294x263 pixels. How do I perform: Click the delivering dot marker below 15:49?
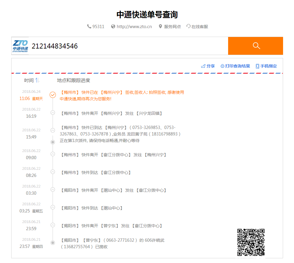point(53,142)
